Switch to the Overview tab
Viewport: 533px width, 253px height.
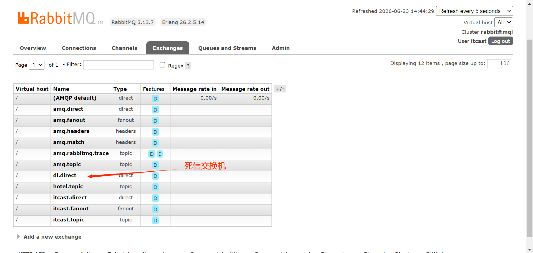(x=33, y=48)
